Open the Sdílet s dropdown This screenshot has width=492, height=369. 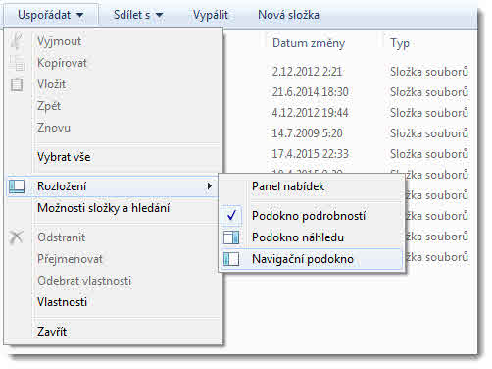tap(138, 15)
